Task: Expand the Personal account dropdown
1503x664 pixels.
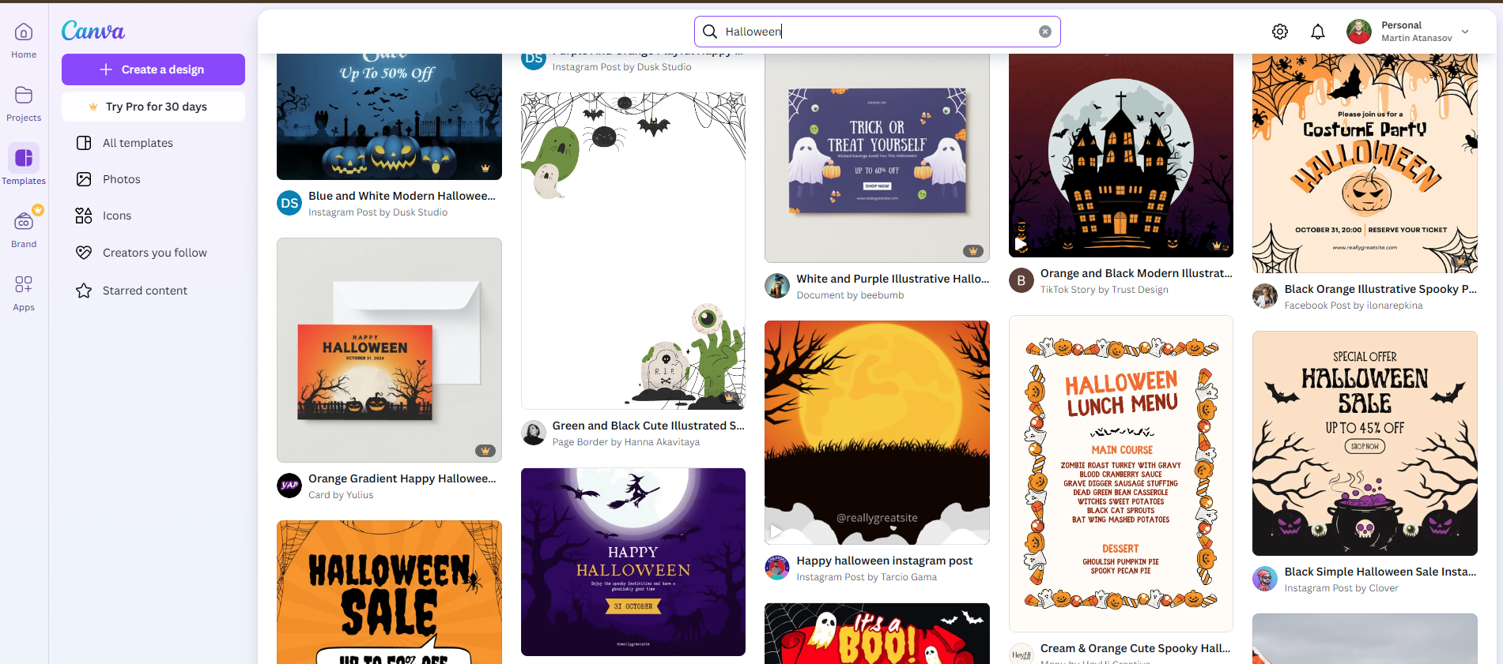Action: tap(1464, 32)
